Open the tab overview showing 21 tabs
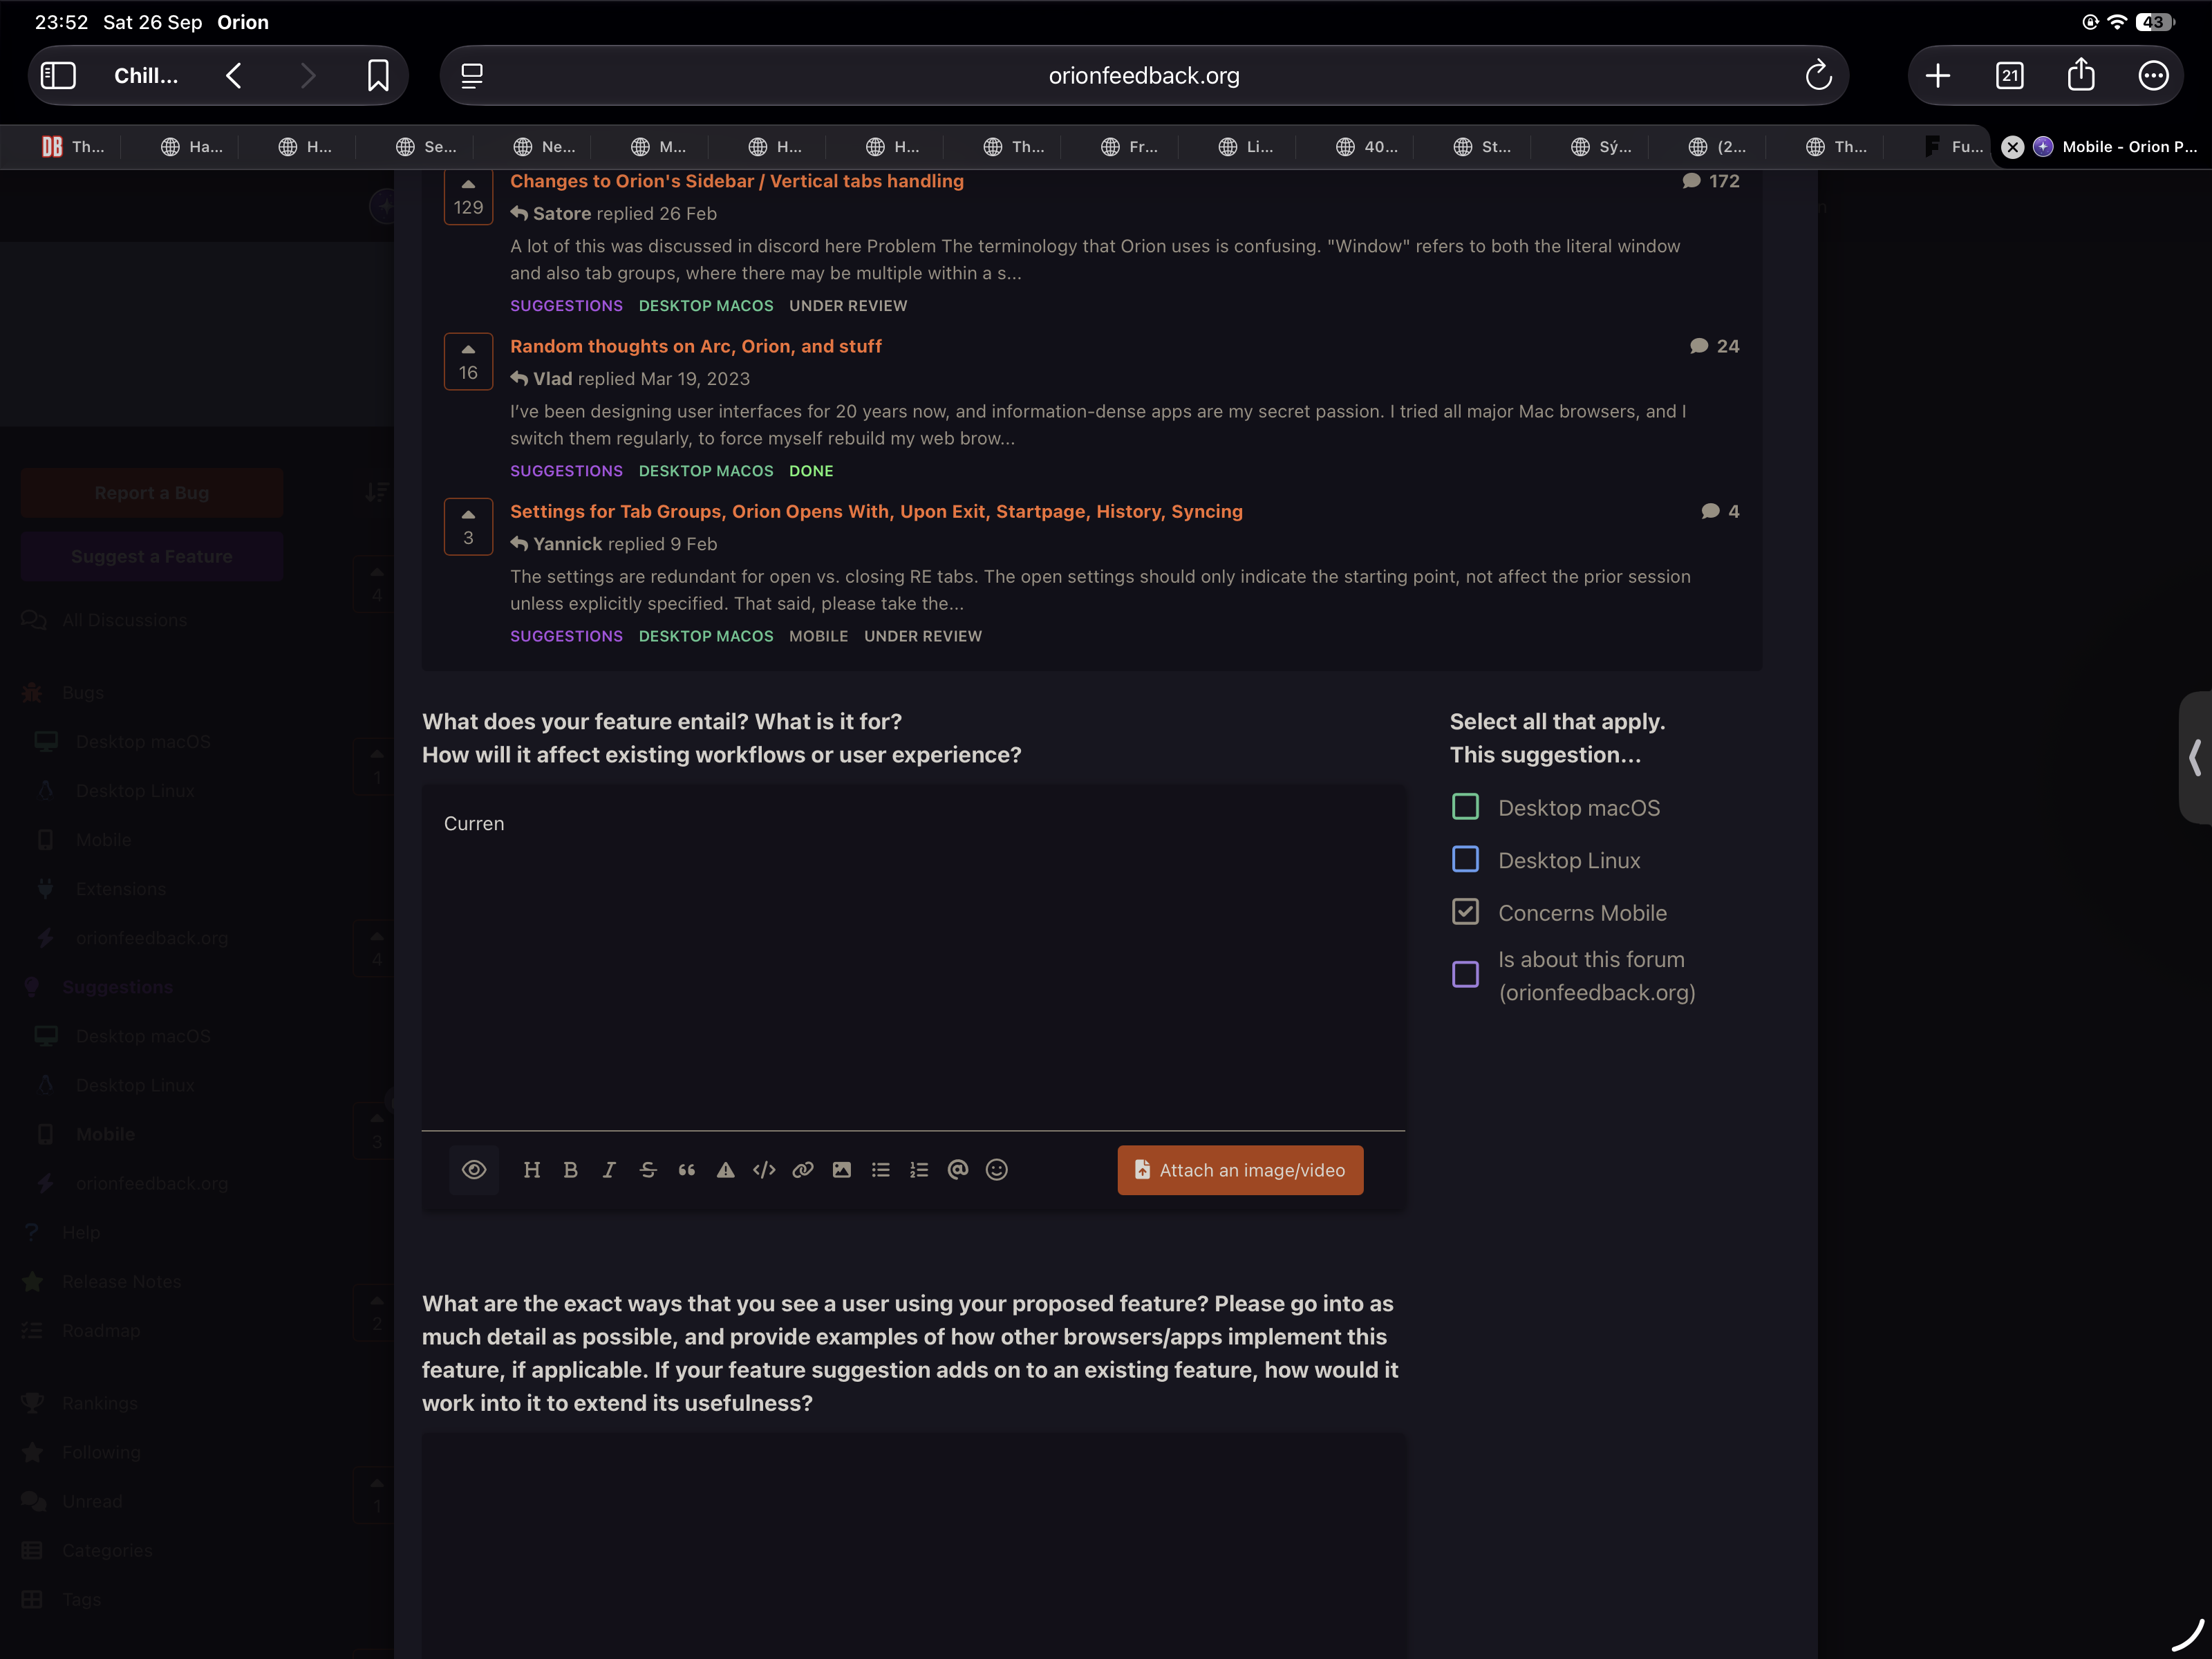Screen dimensions: 2212x1659 [2010, 75]
